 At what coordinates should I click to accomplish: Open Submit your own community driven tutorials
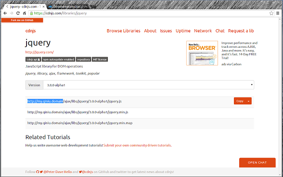coord(137,146)
